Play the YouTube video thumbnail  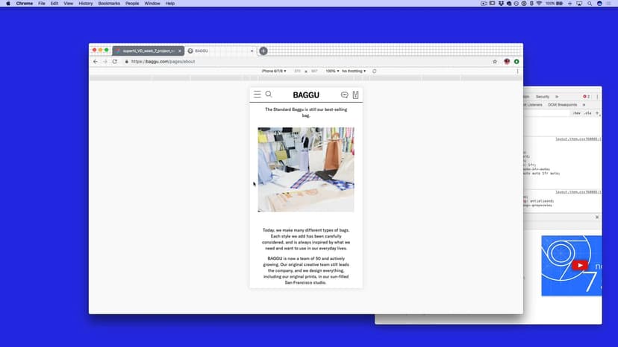point(579,265)
